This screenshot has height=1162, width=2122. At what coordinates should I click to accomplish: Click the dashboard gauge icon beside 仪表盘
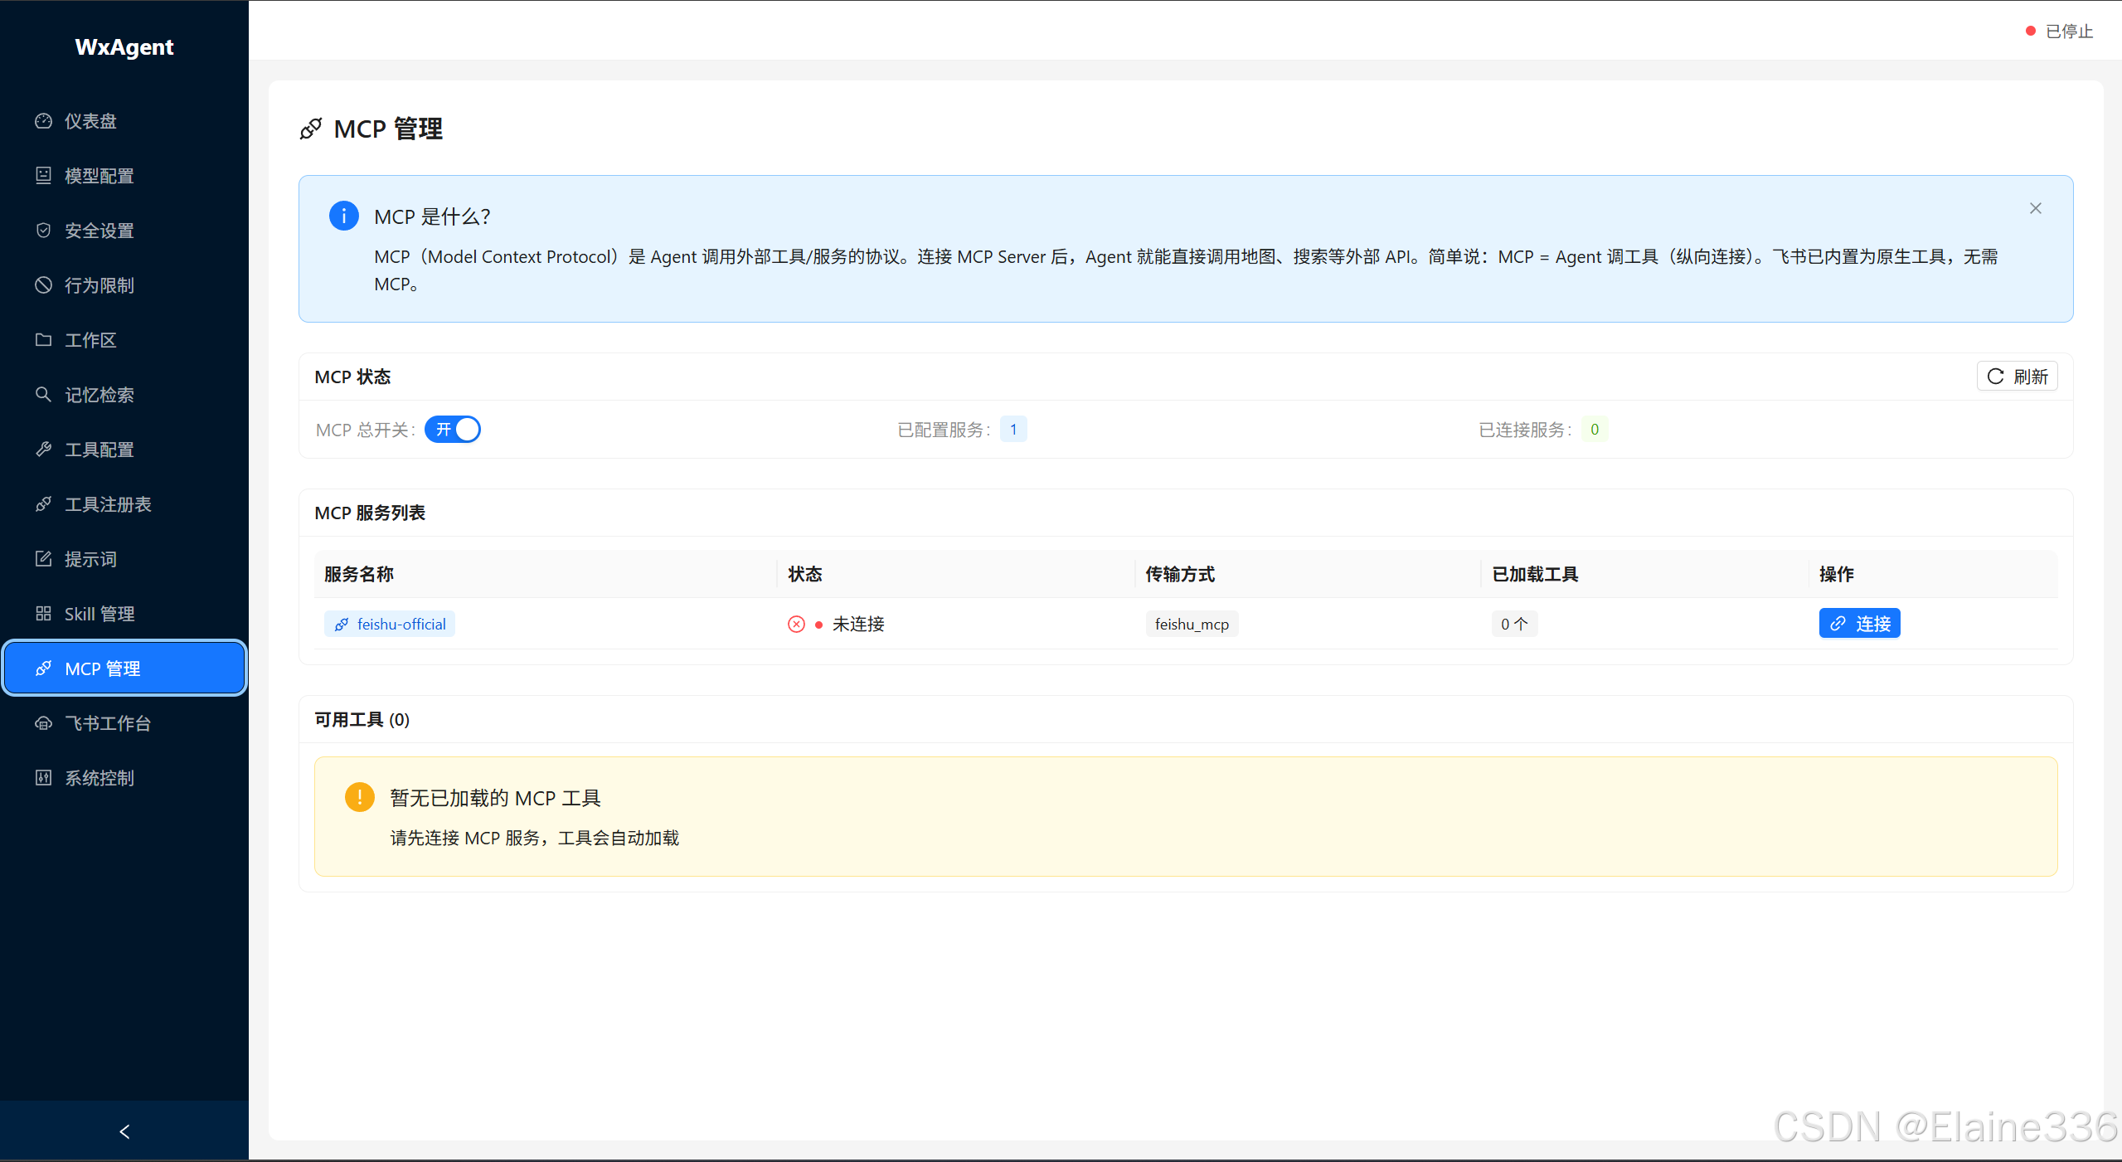pyautogui.click(x=43, y=121)
